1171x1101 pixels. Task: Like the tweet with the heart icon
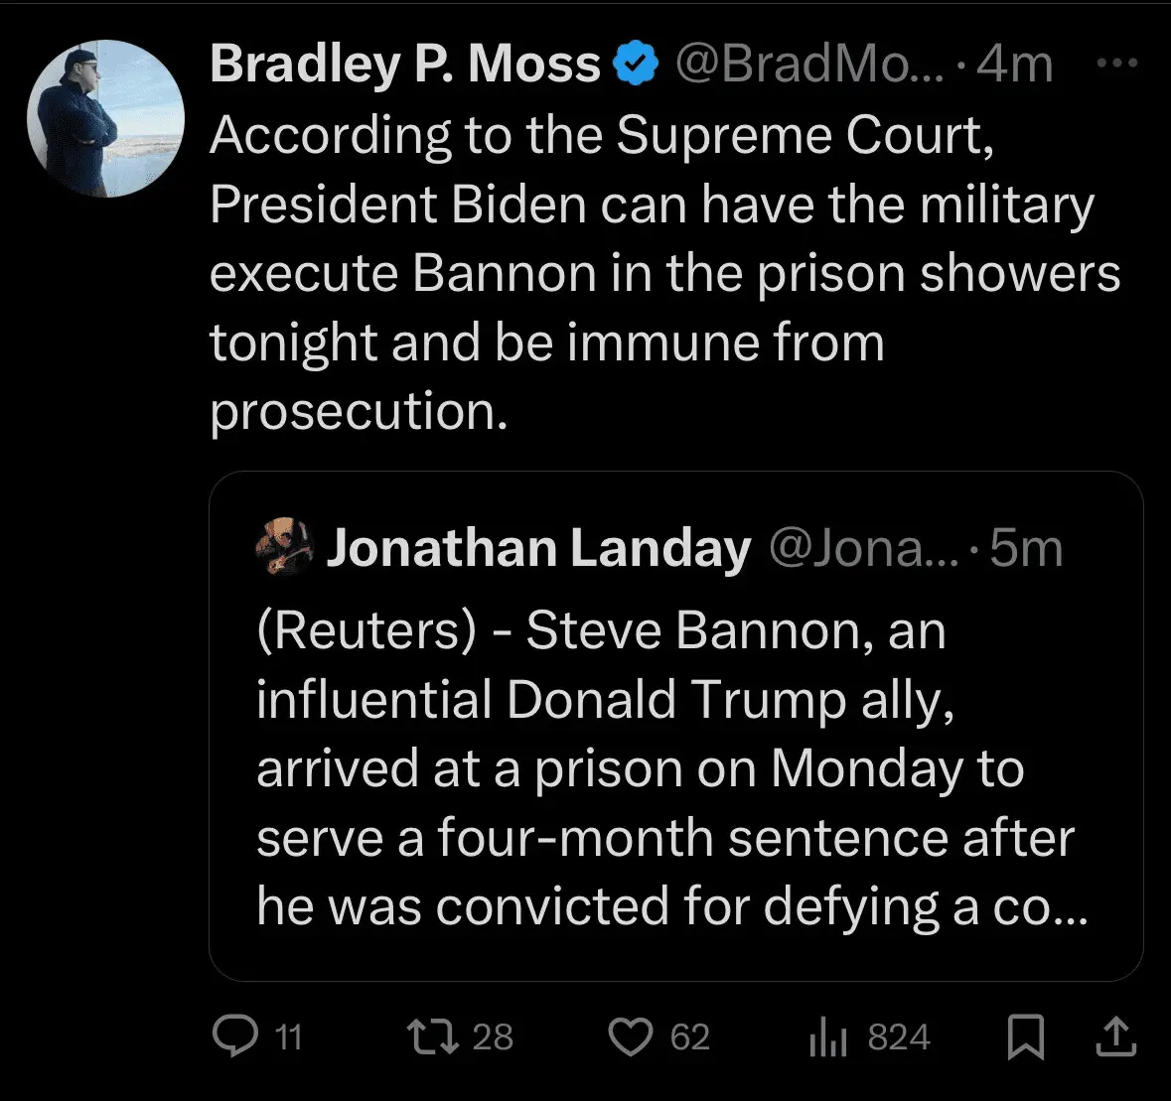pyautogui.click(x=630, y=1036)
